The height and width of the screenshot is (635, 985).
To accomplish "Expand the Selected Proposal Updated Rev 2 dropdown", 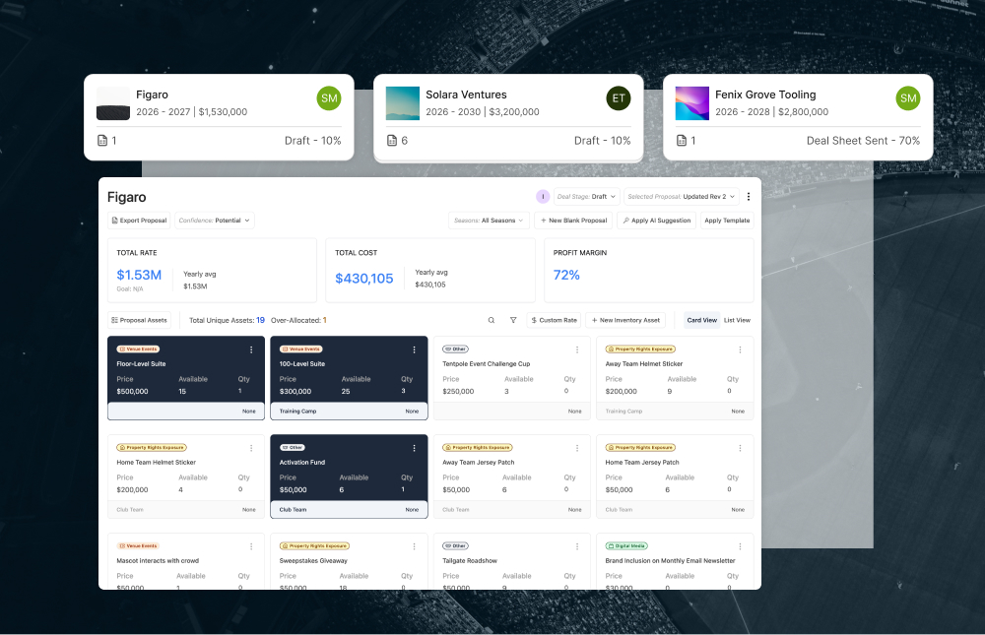I will (680, 196).
